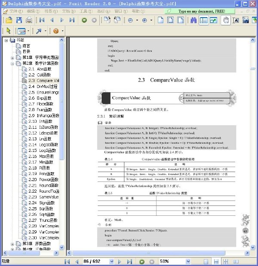This screenshot has width=258, height=266.
Task: Click the grey next view arrow in toolbar
Action: click(x=94, y=20)
